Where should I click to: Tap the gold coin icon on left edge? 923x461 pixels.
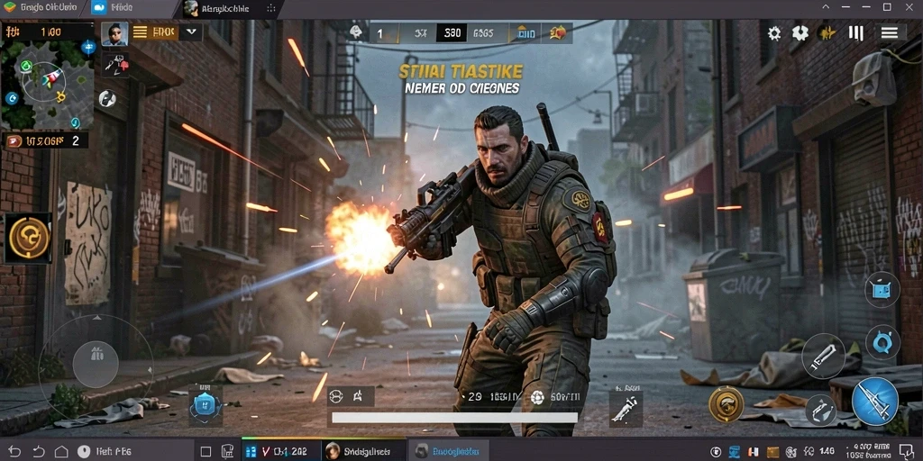click(28, 238)
